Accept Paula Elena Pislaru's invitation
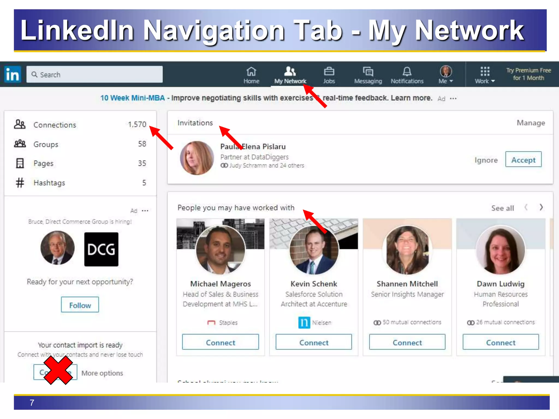Screen dimensions: 559x419 click(523, 159)
